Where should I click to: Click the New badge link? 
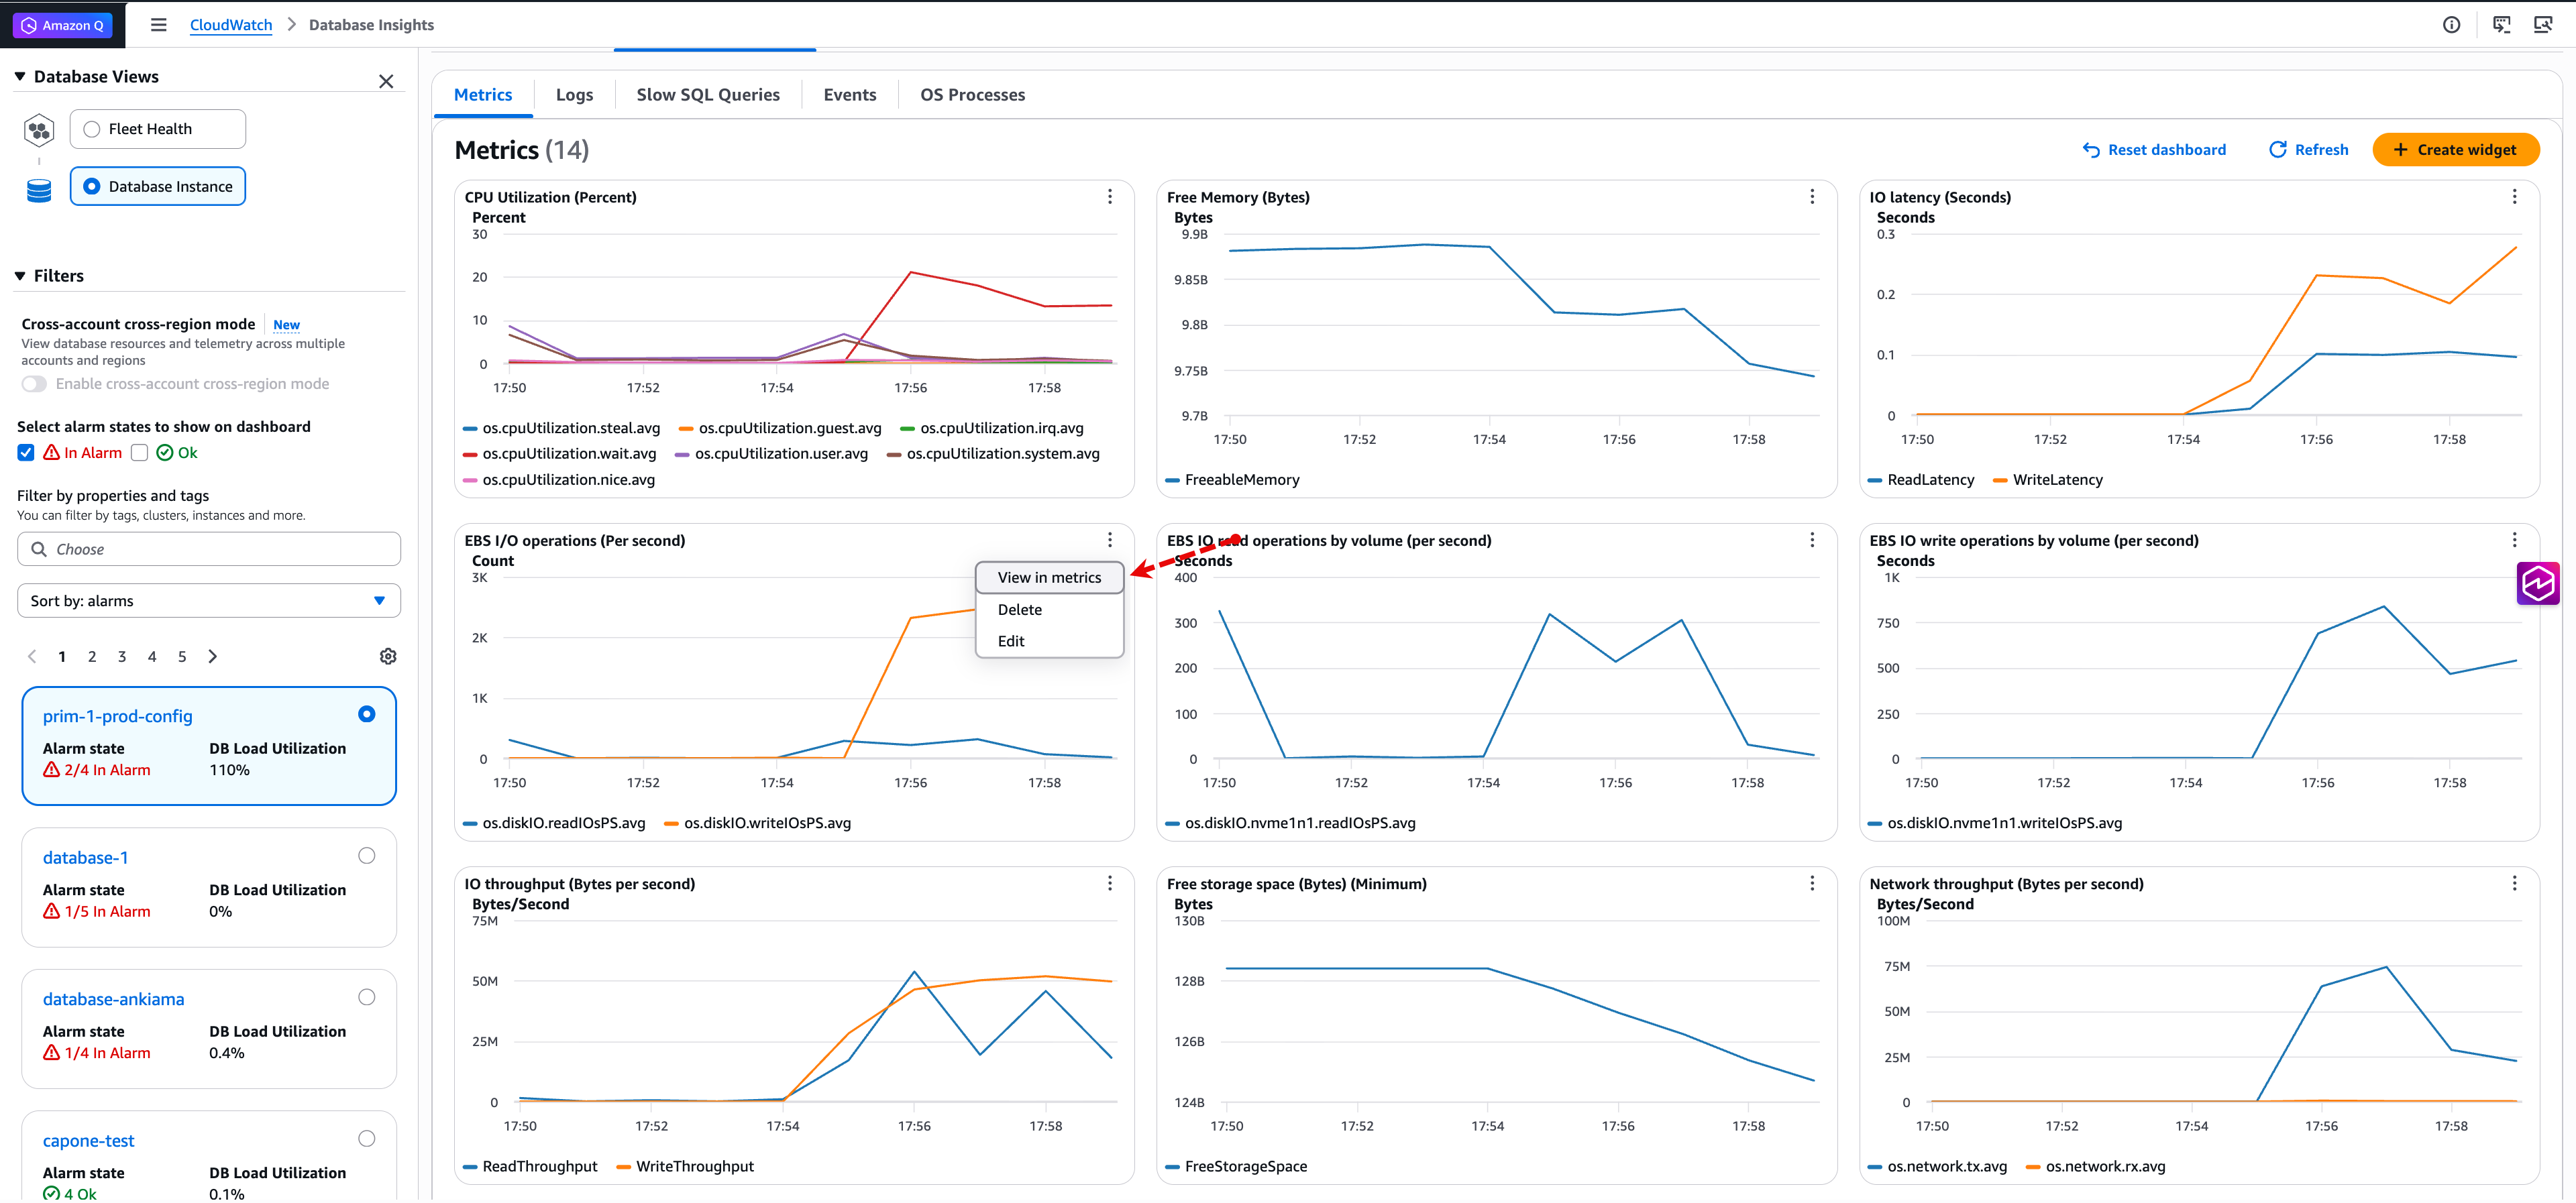tap(286, 325)
